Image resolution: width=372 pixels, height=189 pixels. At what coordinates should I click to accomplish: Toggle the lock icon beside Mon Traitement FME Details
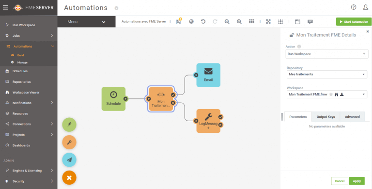292,35
